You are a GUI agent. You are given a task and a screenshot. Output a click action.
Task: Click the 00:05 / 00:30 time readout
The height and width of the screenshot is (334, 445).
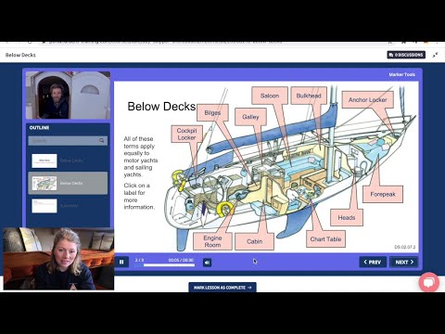click(181, 260)
